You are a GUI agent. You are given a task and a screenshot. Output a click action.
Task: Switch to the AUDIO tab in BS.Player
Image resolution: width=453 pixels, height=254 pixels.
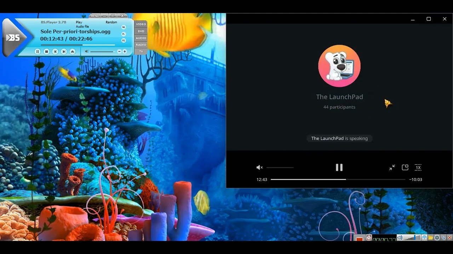141,38
